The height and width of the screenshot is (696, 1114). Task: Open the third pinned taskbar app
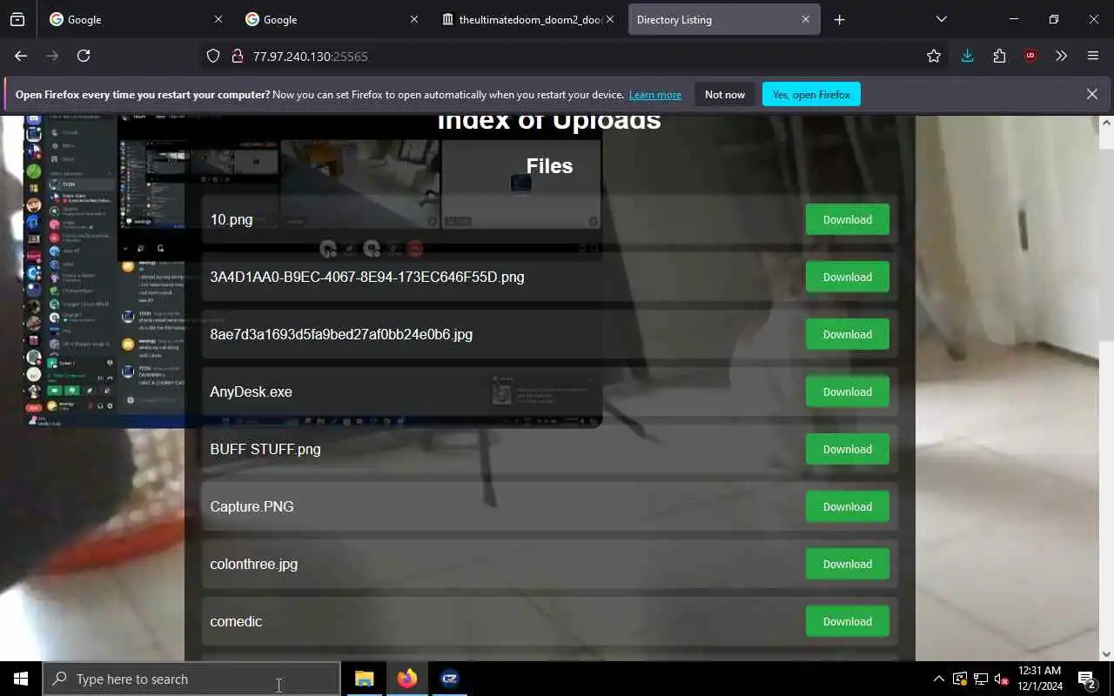pos(449,679)
